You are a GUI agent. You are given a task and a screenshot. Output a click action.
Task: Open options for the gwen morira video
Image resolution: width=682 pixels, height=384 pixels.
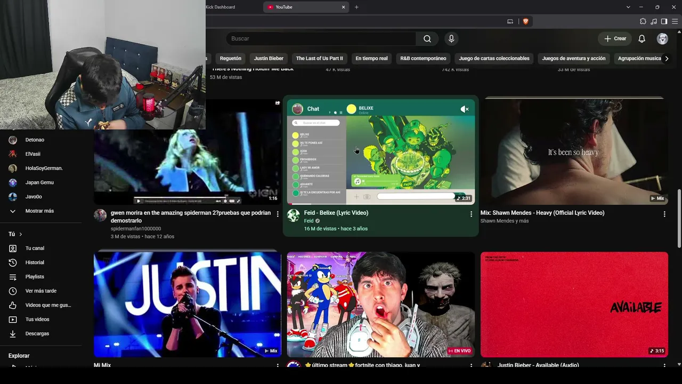coord(278,214)
